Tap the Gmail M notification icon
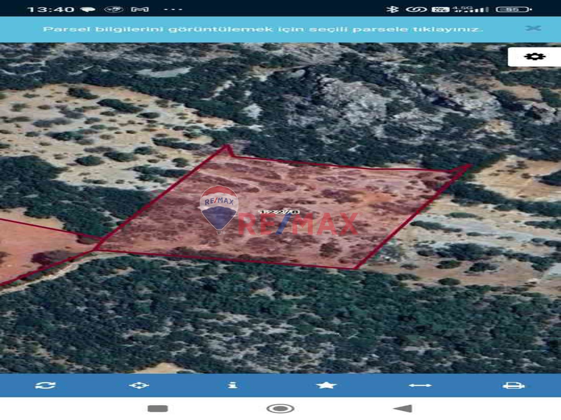Viewport: 561px width, 420px height. (x=140, y=9)
